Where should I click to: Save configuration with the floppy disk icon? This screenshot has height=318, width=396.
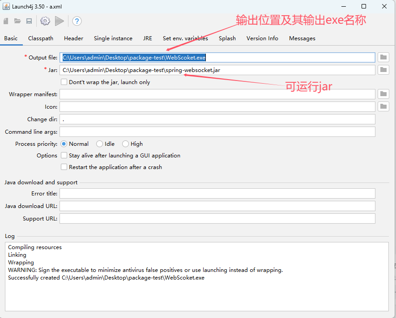point(29,21)
